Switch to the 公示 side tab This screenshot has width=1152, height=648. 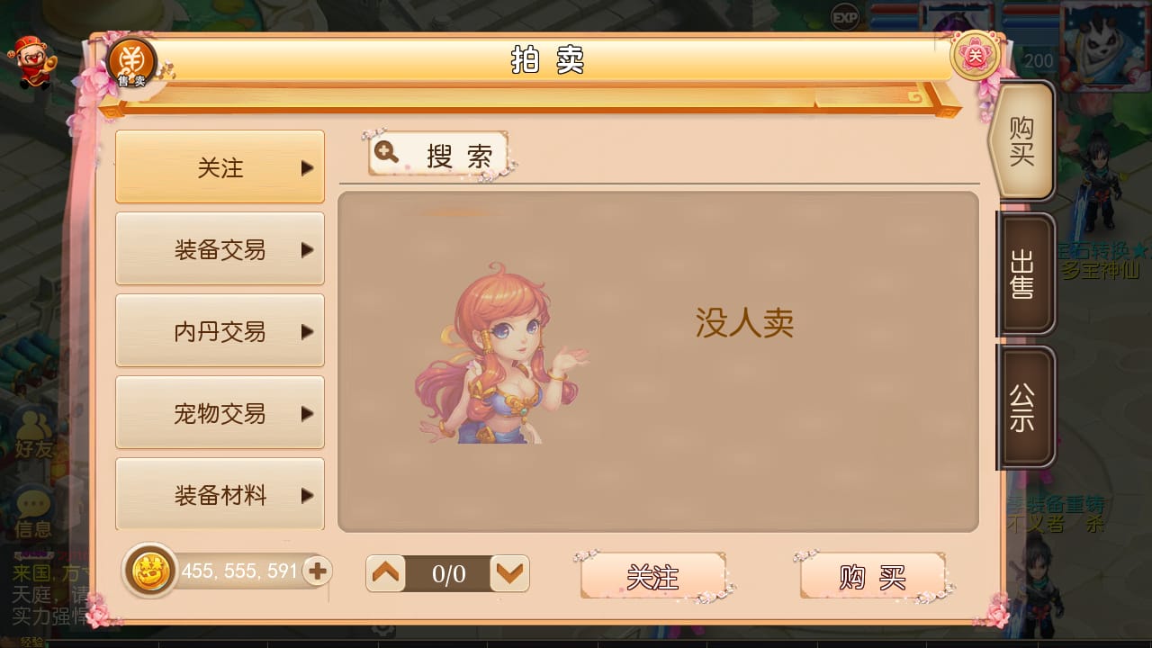pos(1024,408)
